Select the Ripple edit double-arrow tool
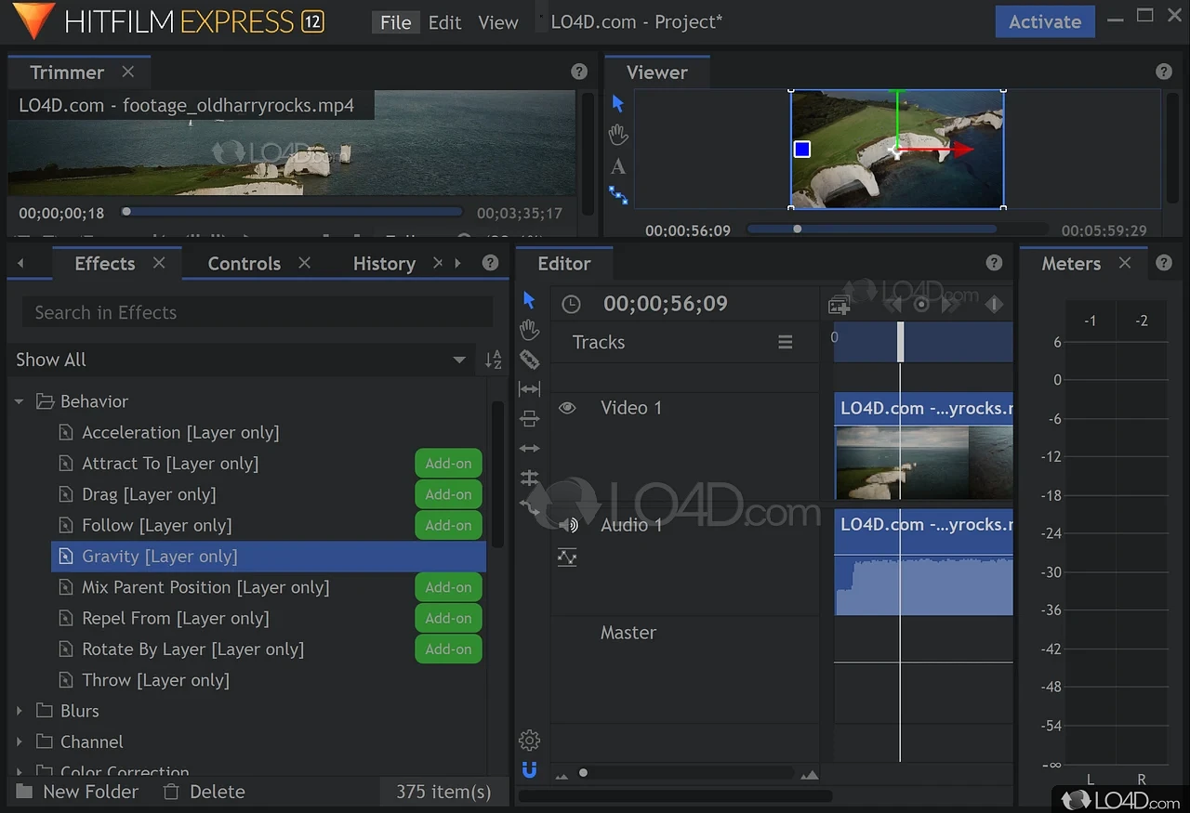The image size is (1190, 813). pyautogui.click(x=529, y=449)
